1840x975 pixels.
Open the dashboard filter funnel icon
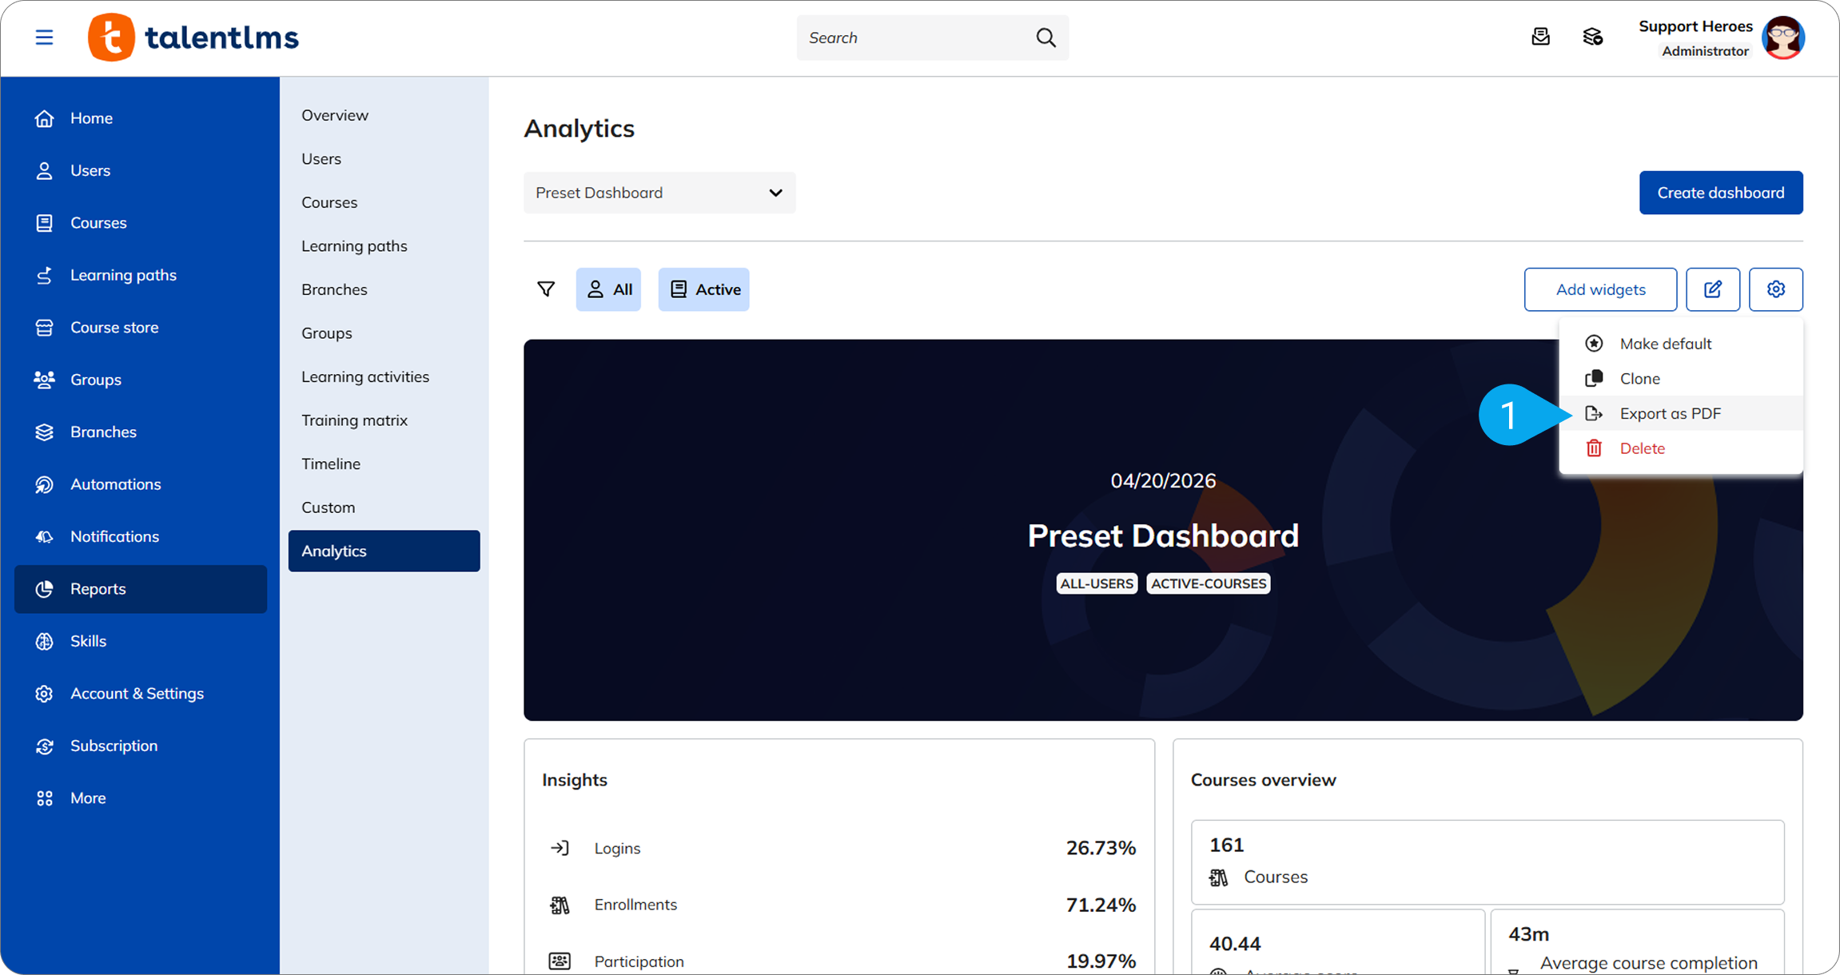[546, 289]
